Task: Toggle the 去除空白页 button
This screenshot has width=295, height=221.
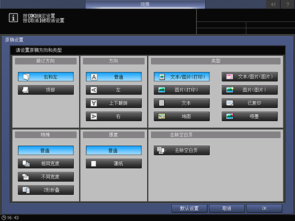Action: pyautogui.click(x=181, y=150)
